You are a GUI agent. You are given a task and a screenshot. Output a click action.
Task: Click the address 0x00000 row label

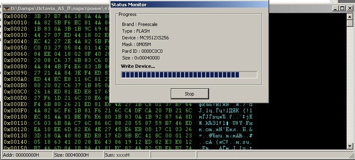point(17,16)
